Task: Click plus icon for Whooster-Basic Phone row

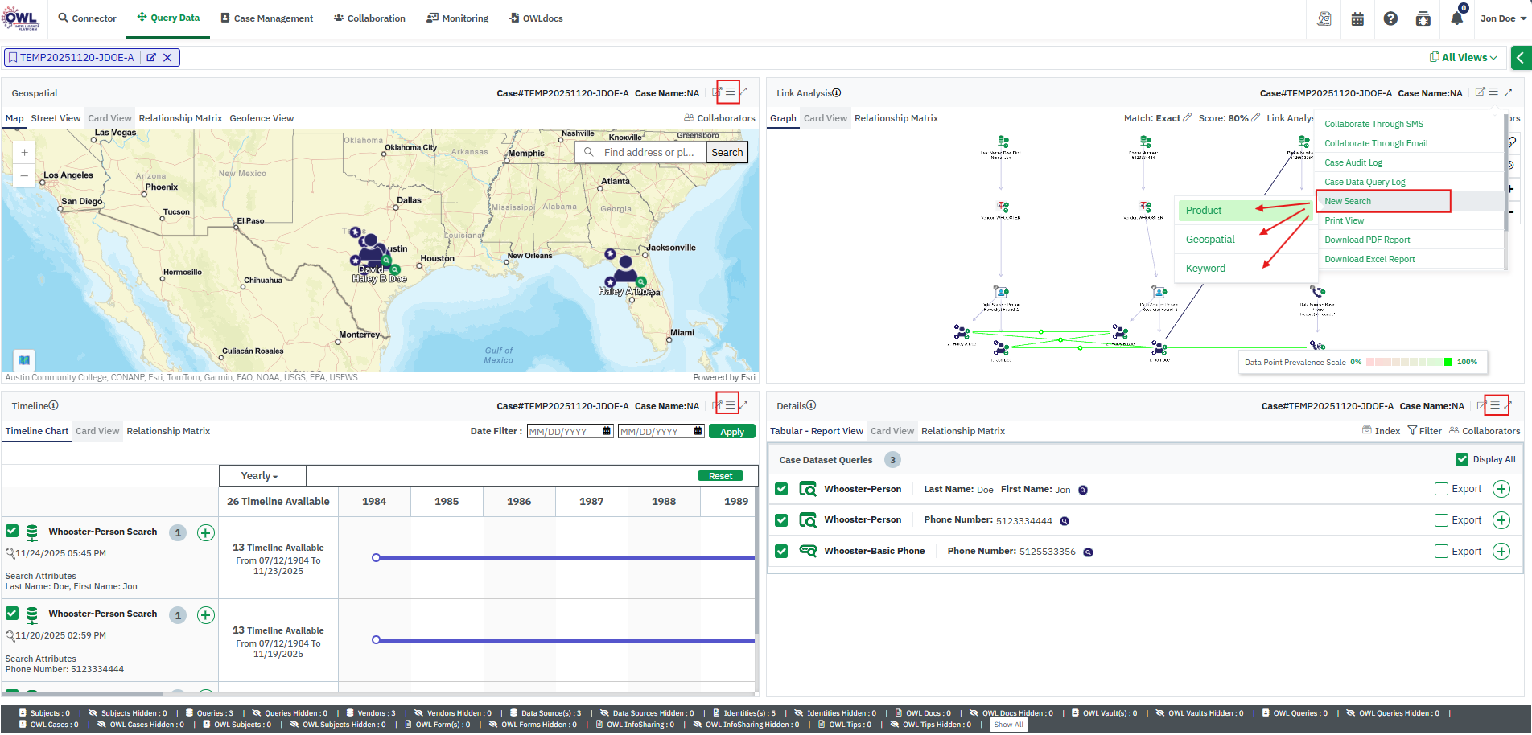Action: pyautogui.click(x=1501, y=552)
